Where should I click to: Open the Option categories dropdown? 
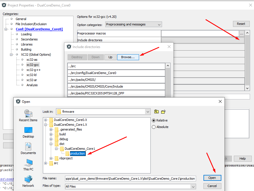pyautogui.click(x=133, y=25)
